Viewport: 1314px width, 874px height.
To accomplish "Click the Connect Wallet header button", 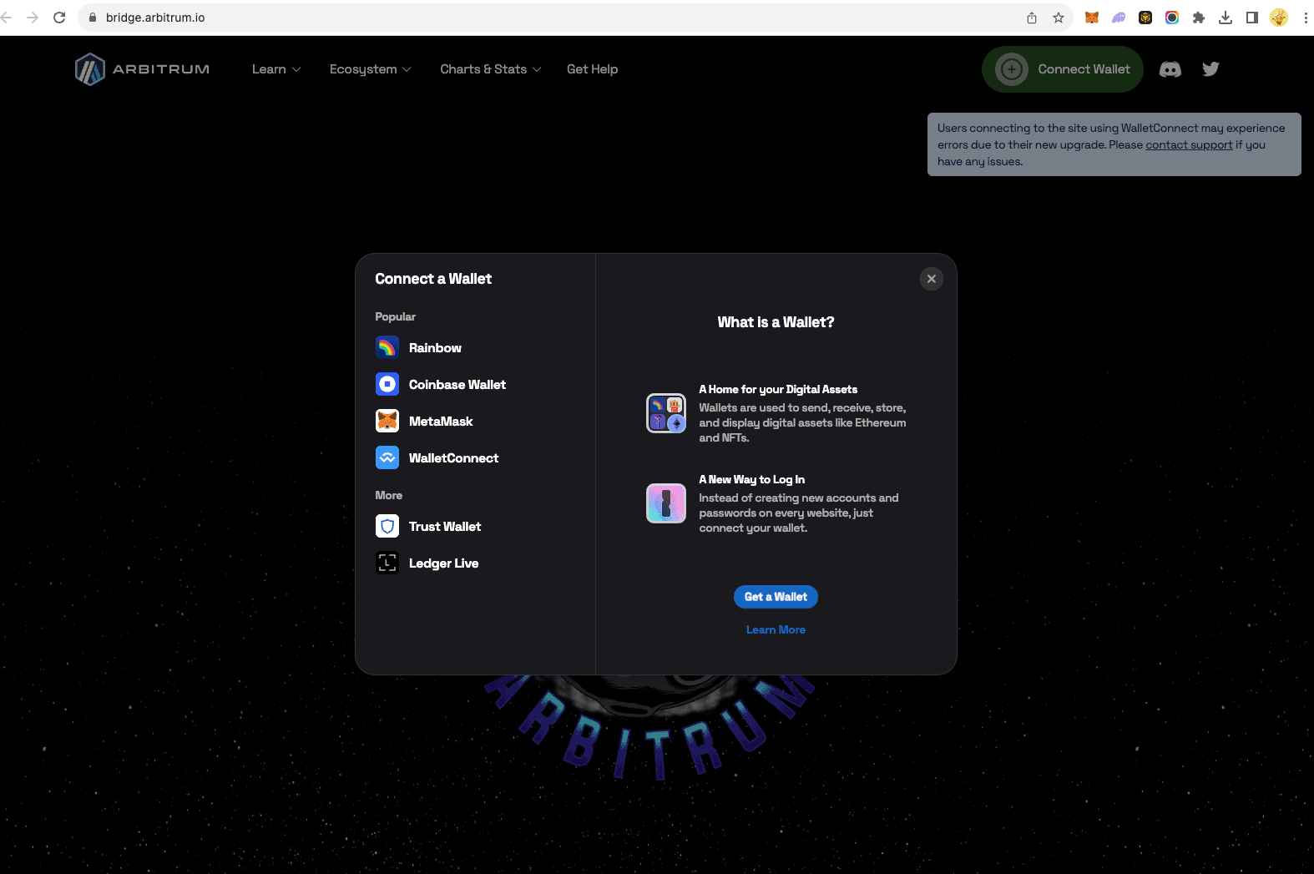I will click(1063, 69).
